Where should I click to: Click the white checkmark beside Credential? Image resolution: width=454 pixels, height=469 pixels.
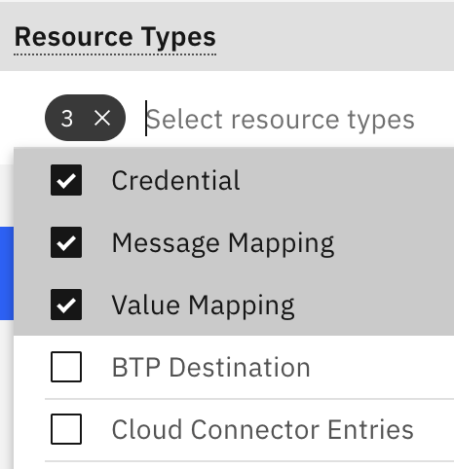[x=66, y=181]
